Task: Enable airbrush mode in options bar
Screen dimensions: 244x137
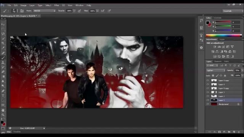Action: point(103,11)
